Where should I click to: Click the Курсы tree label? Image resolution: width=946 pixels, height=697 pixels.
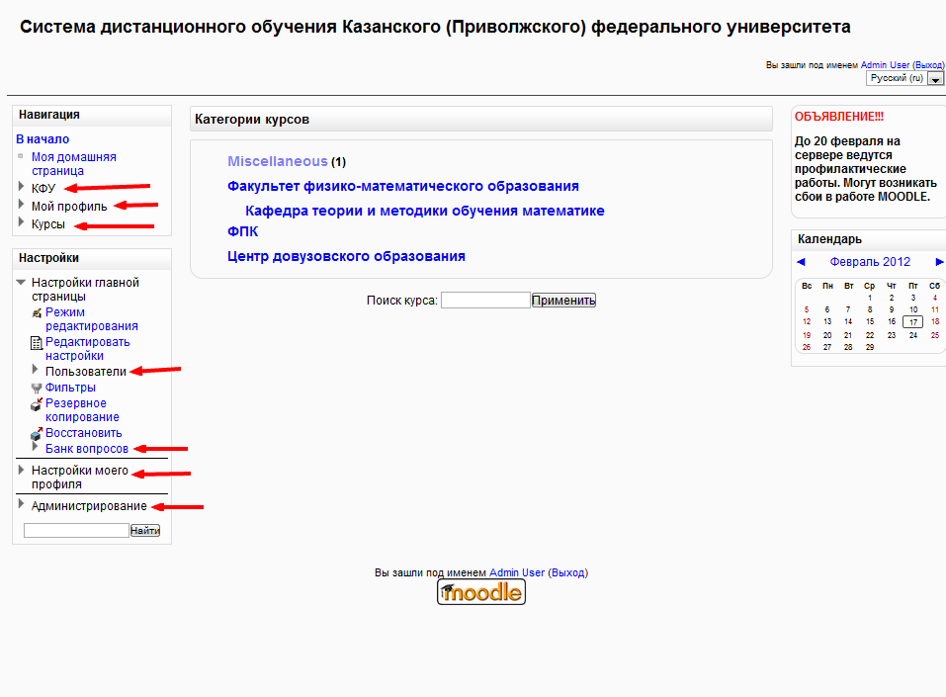[x=47, y=223]
